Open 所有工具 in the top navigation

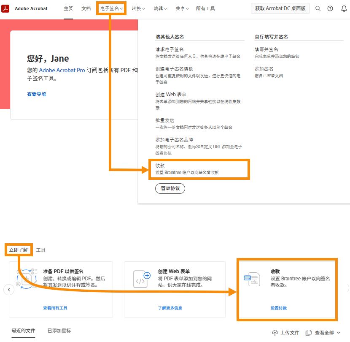coord(205,8)
